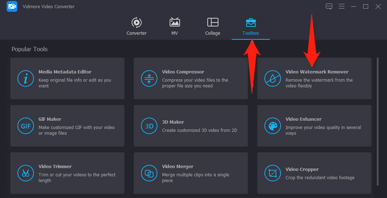The image size is (387, 198).
Task: Click the Video Compressor icon
Action: [x=149, y=79]
